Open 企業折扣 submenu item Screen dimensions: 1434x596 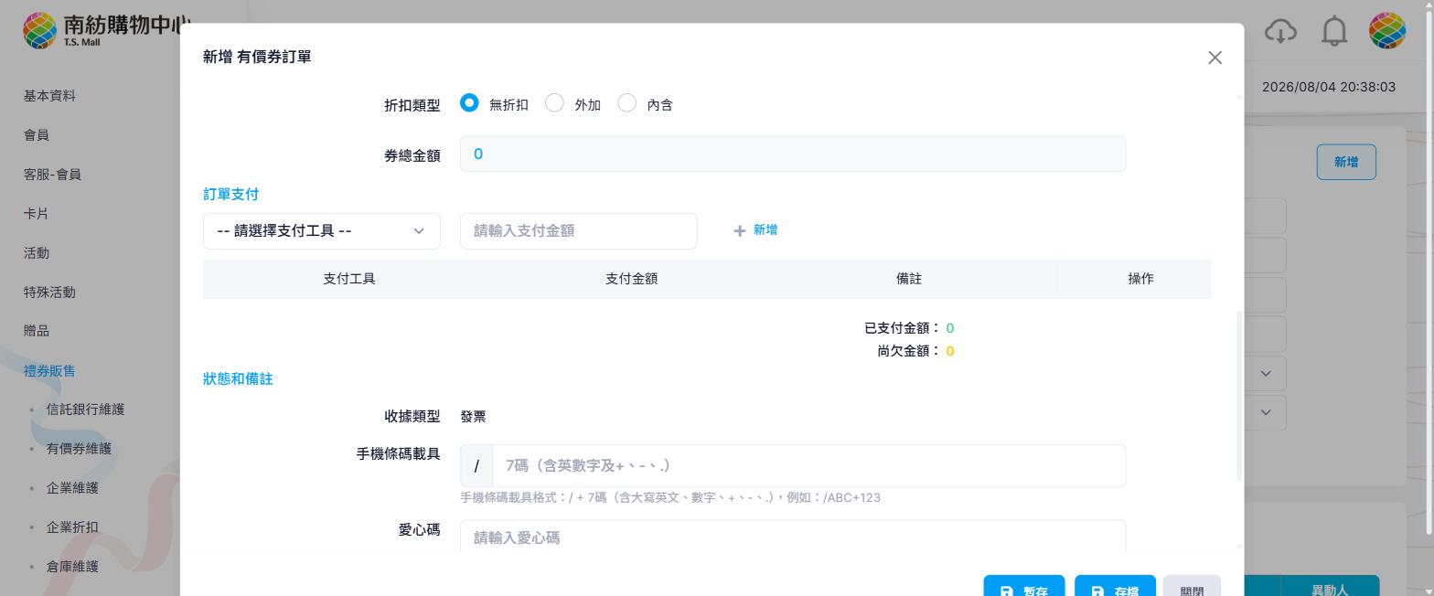coord(72,527)
